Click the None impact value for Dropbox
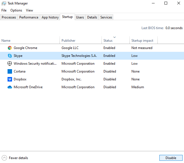The height and width of the screenshot is (163, 184). pyautogui.click(x=136, y=79)
